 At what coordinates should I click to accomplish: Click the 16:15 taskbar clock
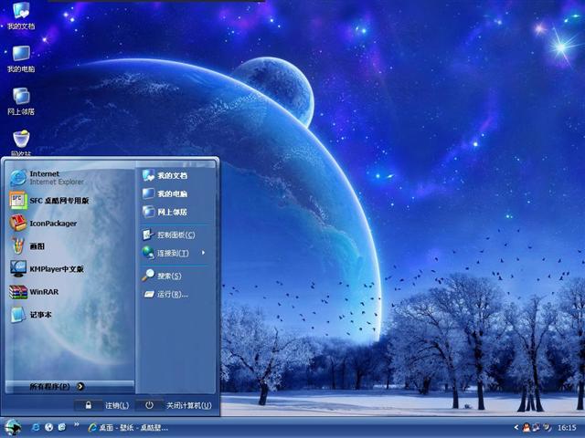pos(567,428)
